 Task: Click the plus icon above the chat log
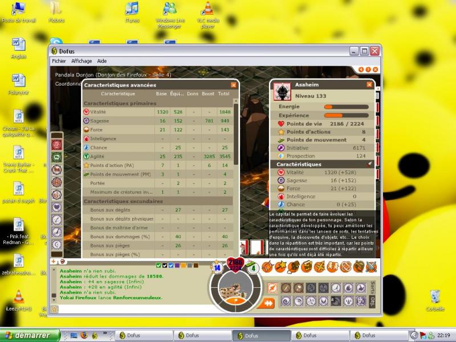point(54,262)
